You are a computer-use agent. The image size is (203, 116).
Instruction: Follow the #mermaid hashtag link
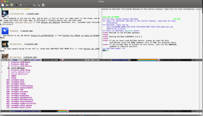(19, 22)
